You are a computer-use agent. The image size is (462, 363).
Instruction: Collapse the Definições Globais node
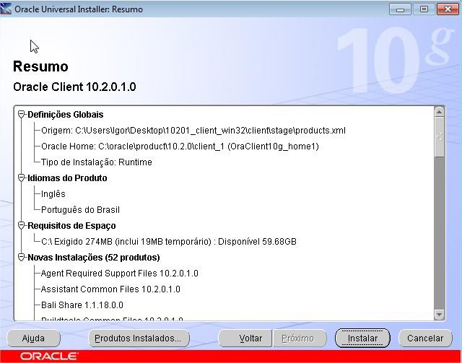tap(21, 114)
